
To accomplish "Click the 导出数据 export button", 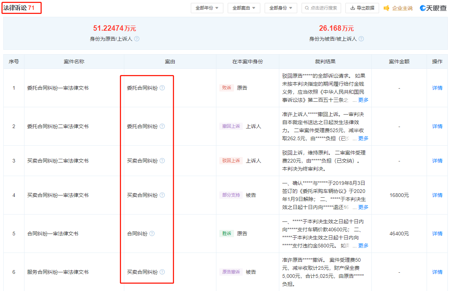I will pyautogui.click(x=362, y=8).
